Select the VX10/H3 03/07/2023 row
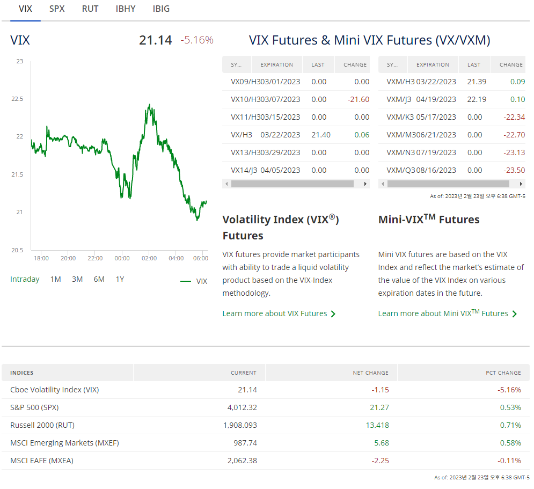 pyautogui.click(x=296, y=99)
